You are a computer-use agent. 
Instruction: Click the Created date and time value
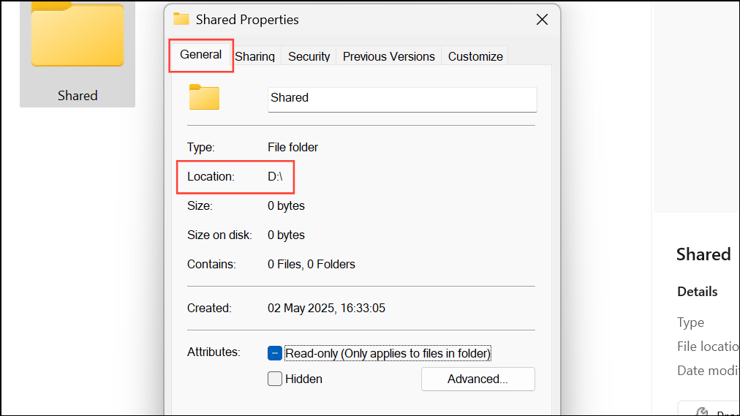[x=326, y=308]
